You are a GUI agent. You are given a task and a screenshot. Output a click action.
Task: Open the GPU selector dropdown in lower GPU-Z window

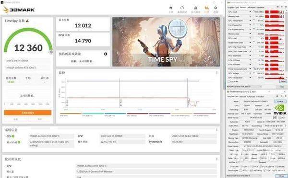(x=244, y=176)
